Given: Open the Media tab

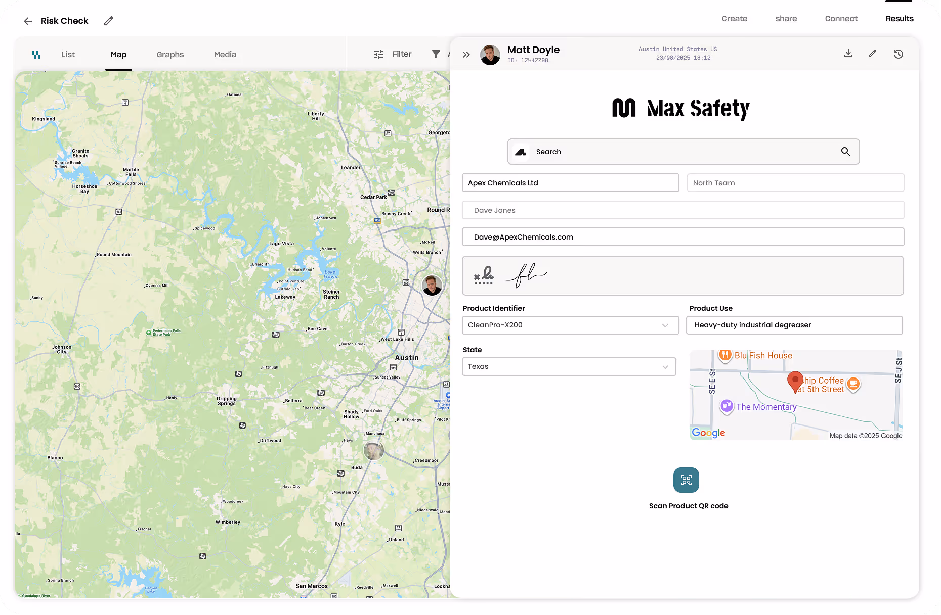Looking at the screenshot, I should coord(225,54).
